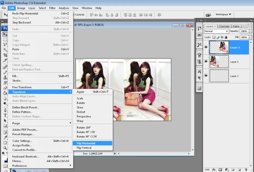Select the Magic Wand tool
The height and width of the screenshot is (172, 254).
(x=5, y=50)
